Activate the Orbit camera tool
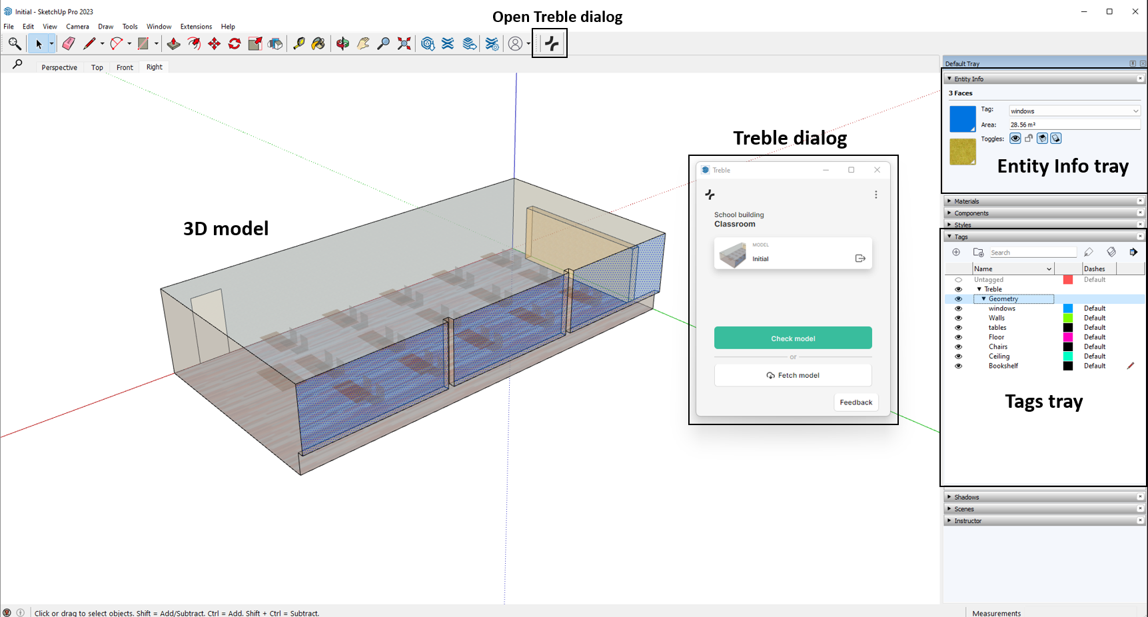Screen dimensions: 1148x617 [342, 44]
